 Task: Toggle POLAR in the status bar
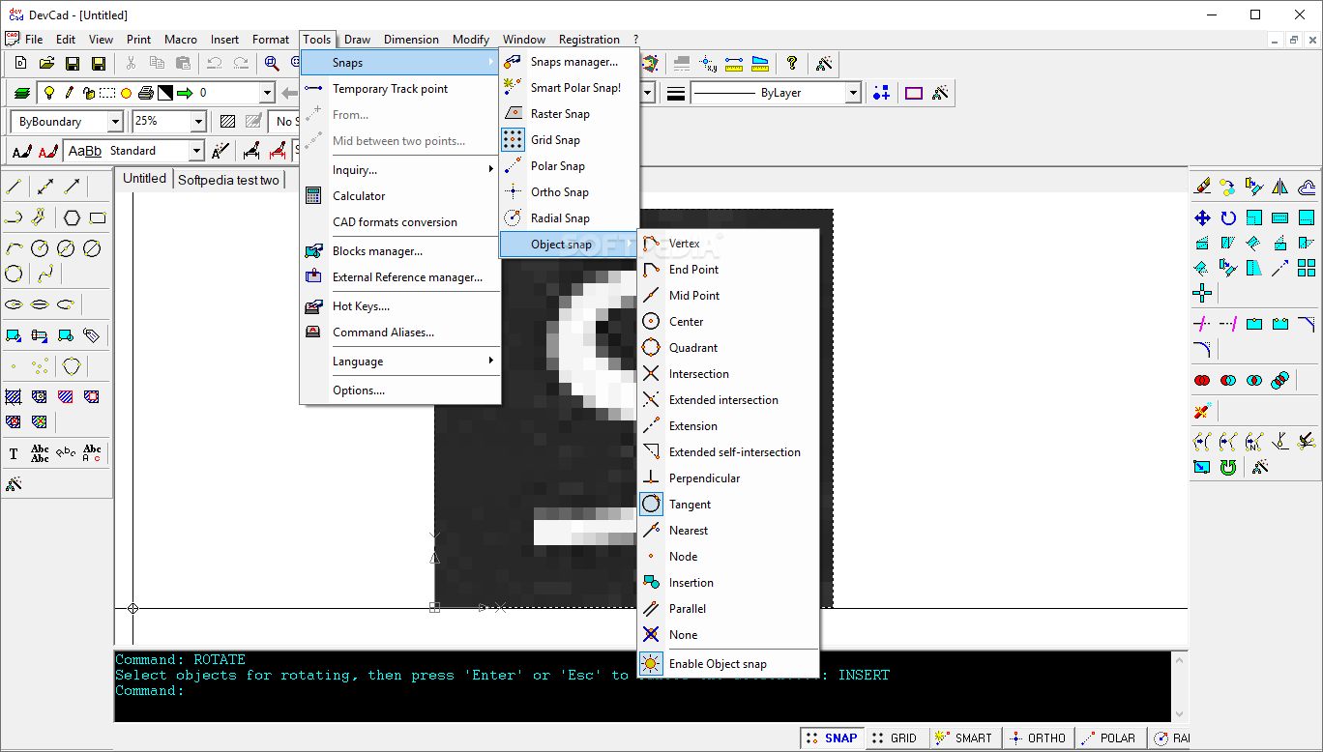pos(1109,738)
